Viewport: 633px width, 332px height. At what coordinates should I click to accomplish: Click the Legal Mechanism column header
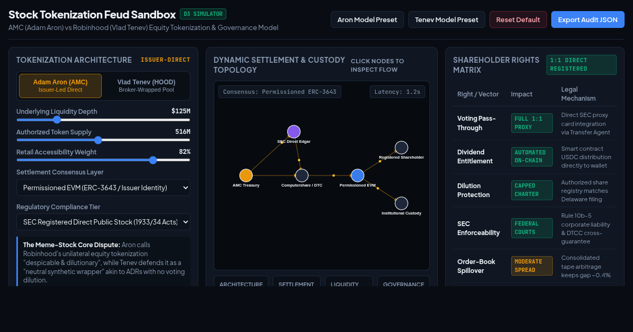pyautogui.click(x=578, y=94)
